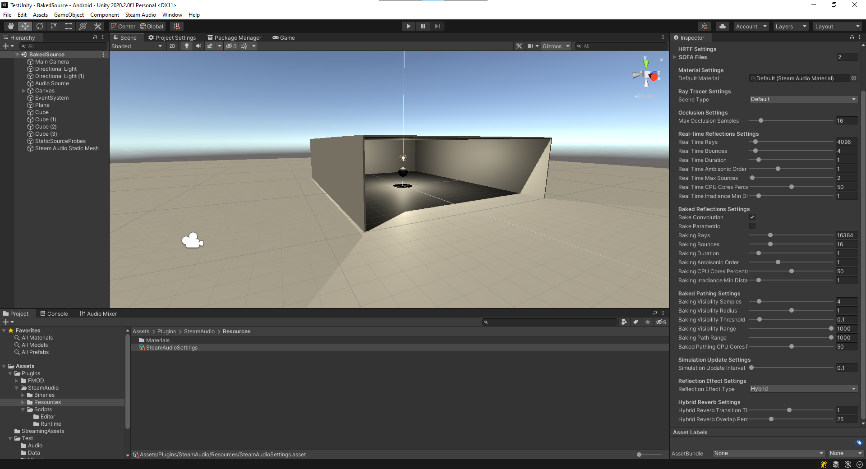Screen dimensions: 866x469
Task: Select the Rotate tool
Action: coord(40,26)
